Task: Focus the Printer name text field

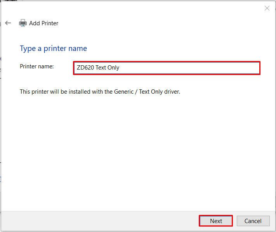Action: [167, 68]
